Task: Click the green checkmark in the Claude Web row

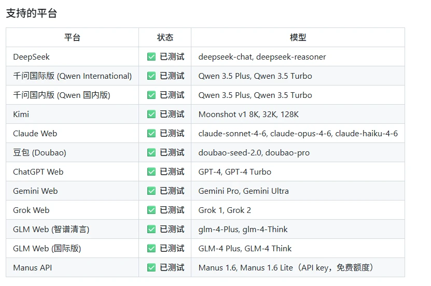Action: pos(151,133)
